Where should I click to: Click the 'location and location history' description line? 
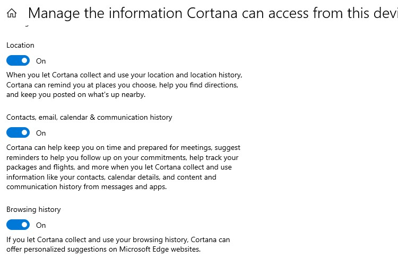124,75
